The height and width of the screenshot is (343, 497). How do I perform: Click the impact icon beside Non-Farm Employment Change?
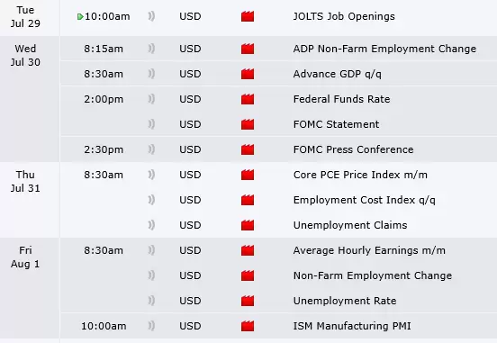tap(248, 275)
